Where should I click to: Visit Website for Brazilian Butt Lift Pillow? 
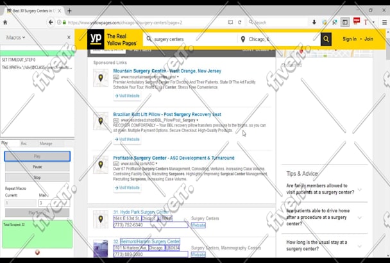127,139
